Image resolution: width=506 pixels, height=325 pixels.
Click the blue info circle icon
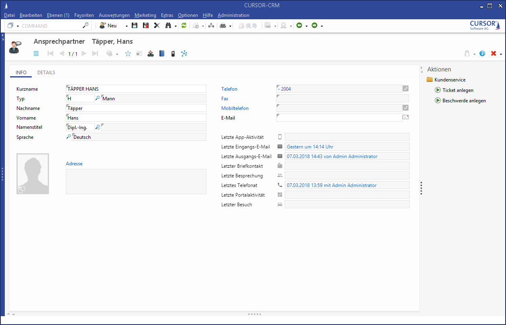point(482,53)
